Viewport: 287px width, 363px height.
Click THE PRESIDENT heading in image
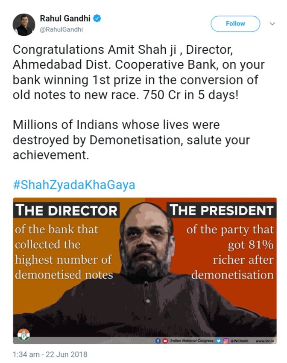pos(222,210)
